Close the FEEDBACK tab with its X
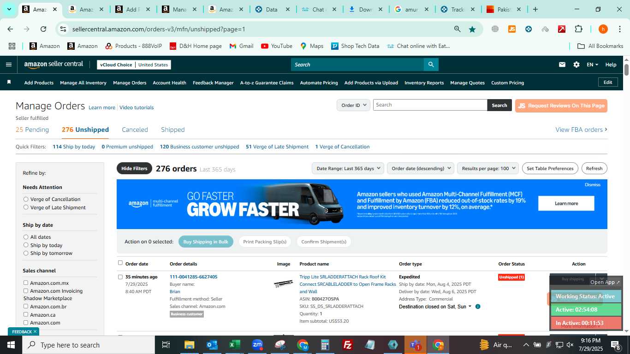The height and width of the screenshot is (354, 630). (x=35, y=331)
